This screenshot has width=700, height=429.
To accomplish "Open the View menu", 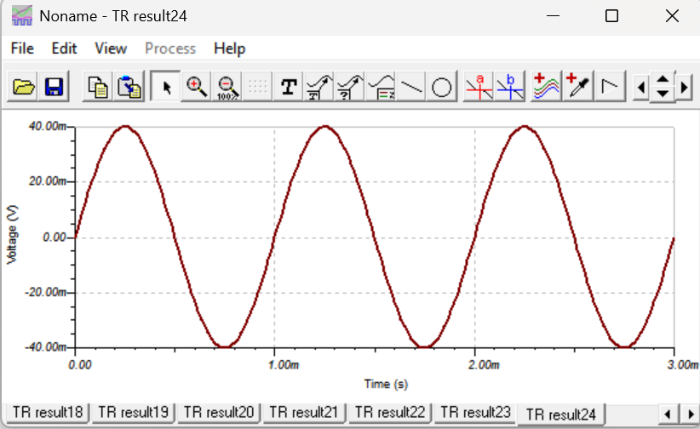I will [111, 49].
